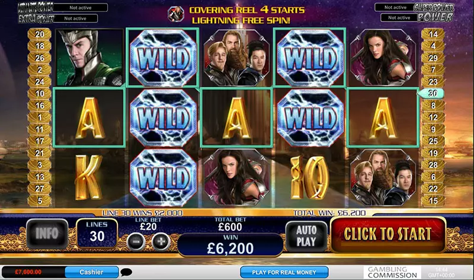Open the chat speech bubble icon
474x280 pixels.
click(x=126, y=272)
